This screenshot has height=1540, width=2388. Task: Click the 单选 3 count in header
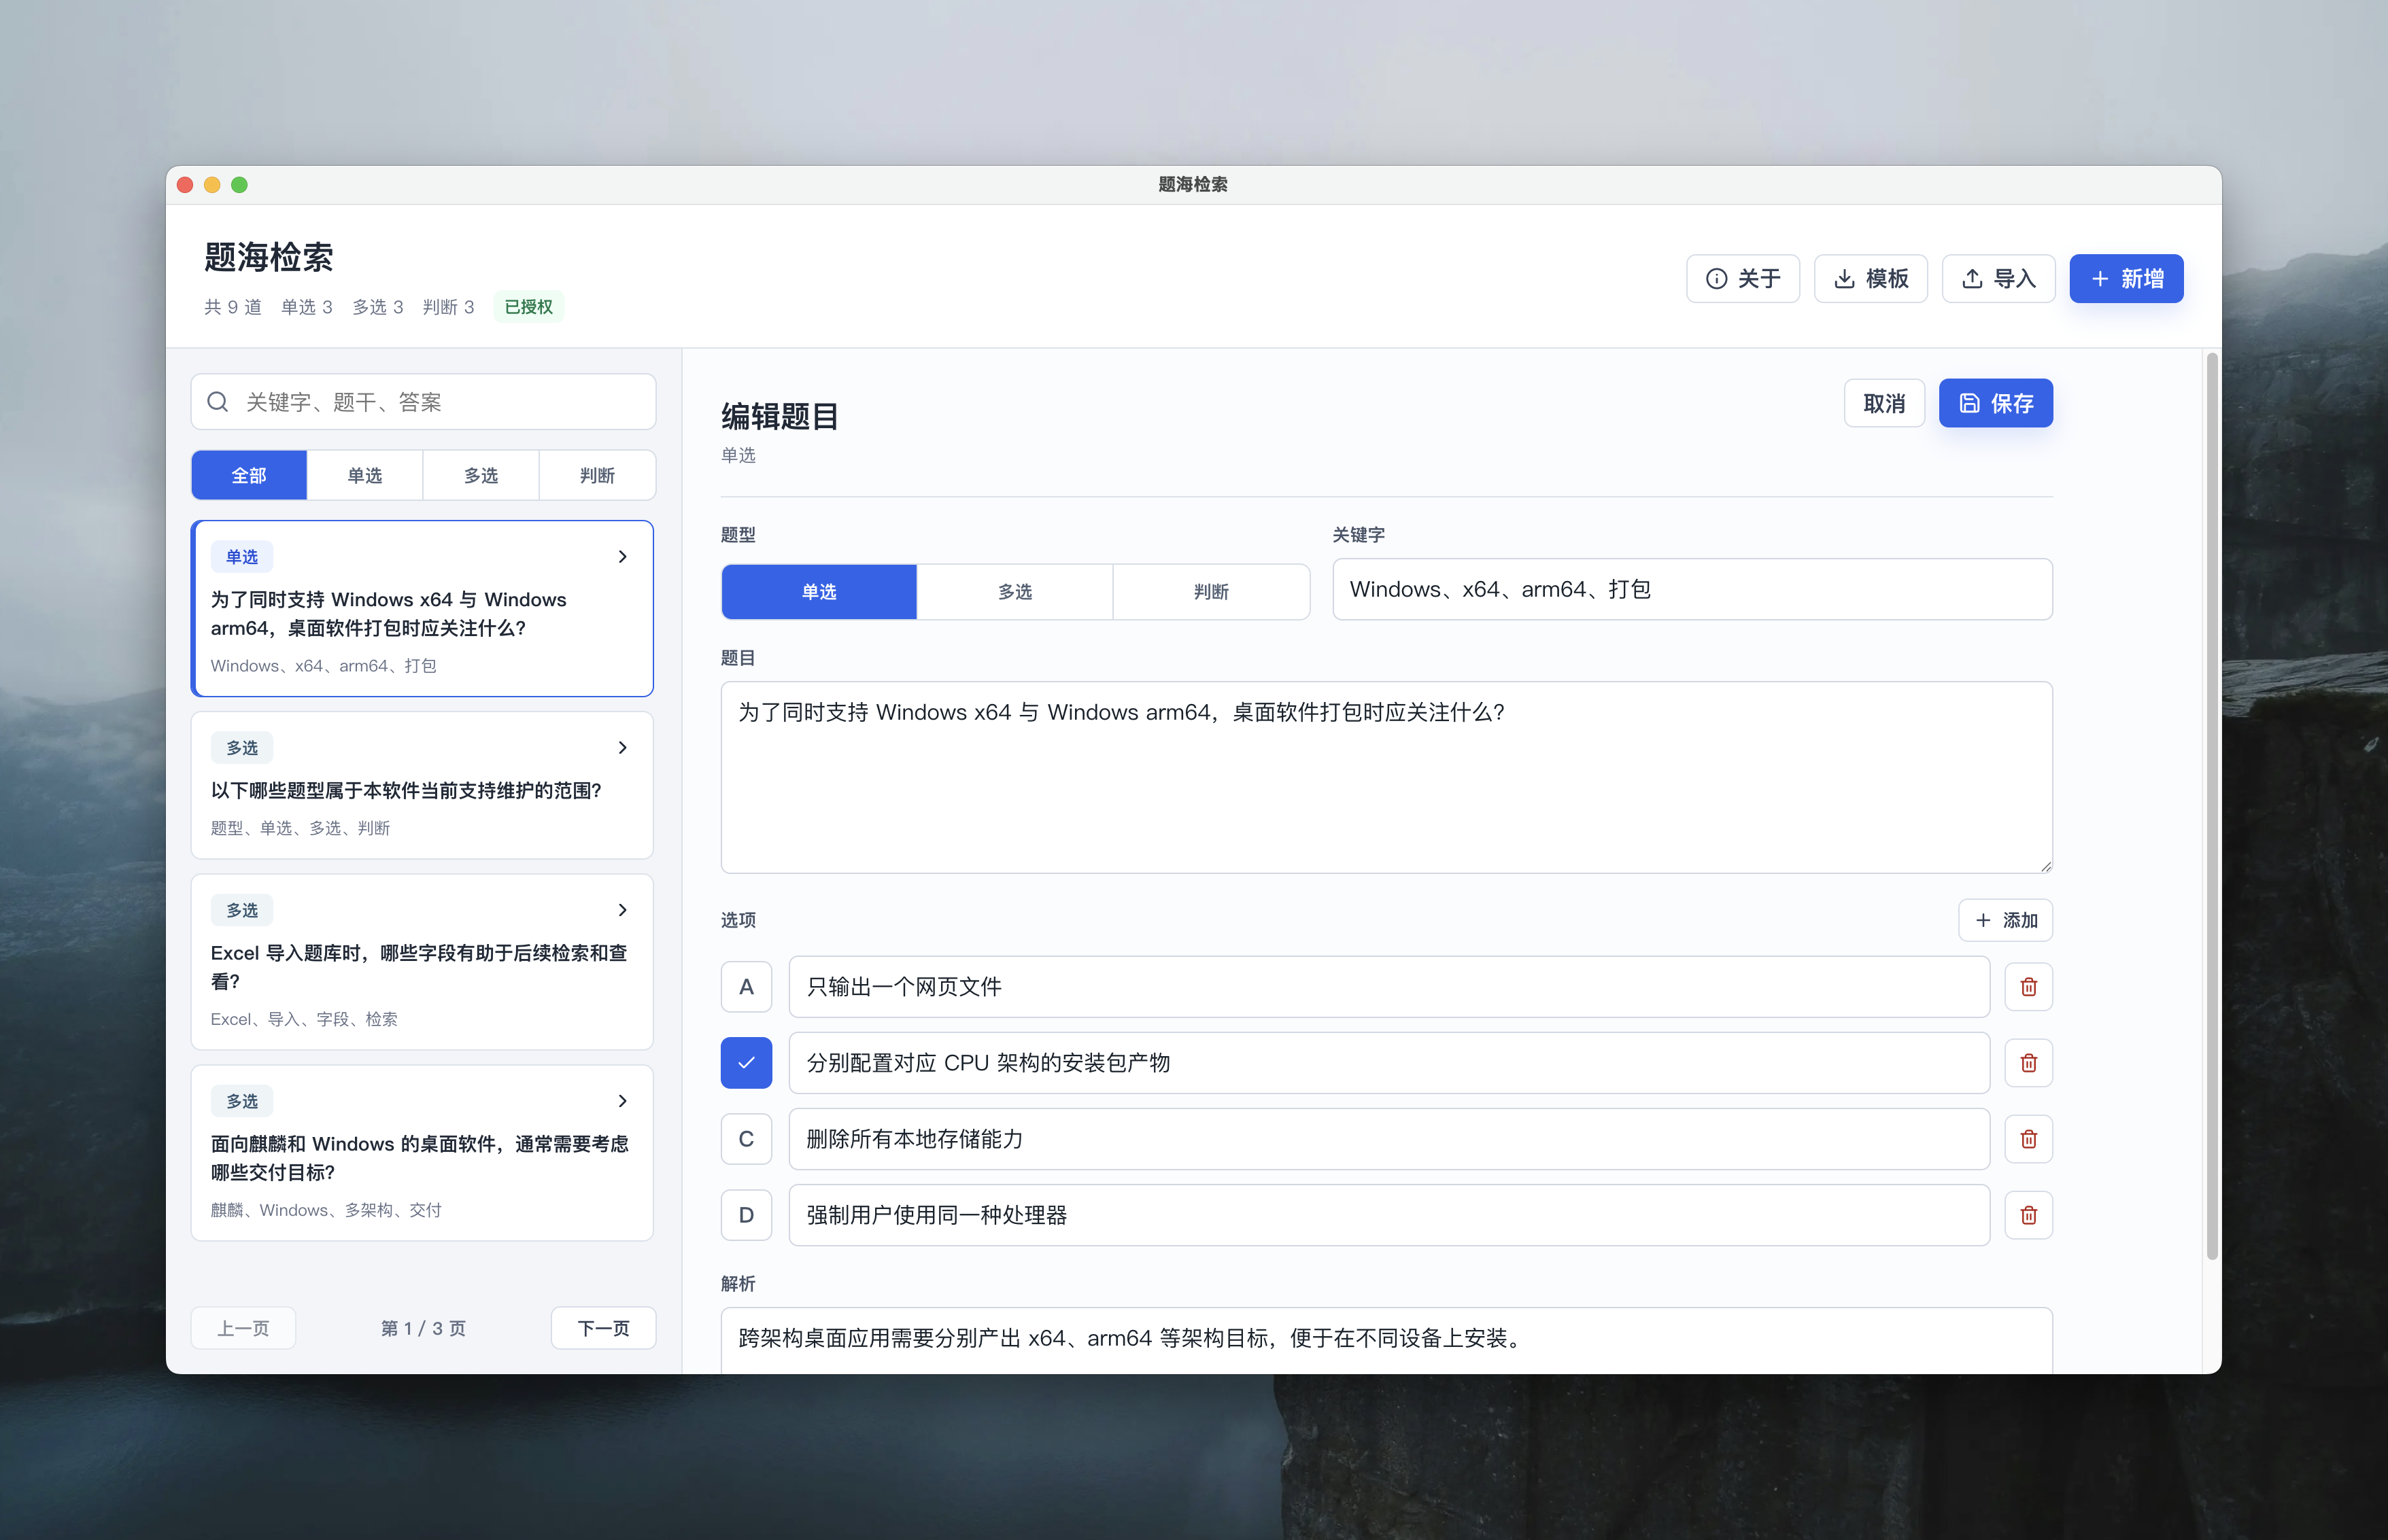coord(306,307)
